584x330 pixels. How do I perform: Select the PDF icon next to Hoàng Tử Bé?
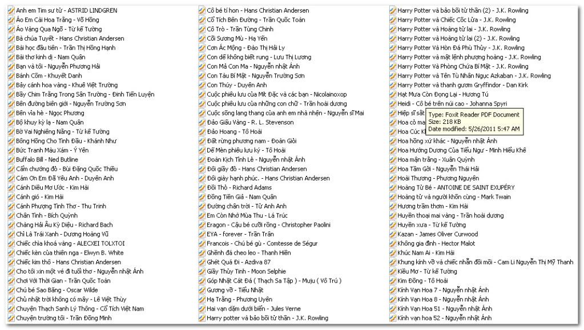[393, 187]
